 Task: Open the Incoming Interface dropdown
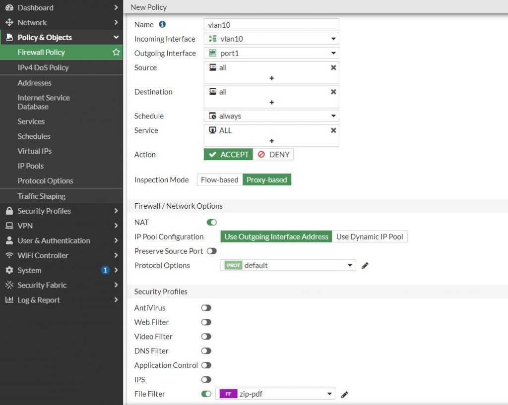click(334, 39)
